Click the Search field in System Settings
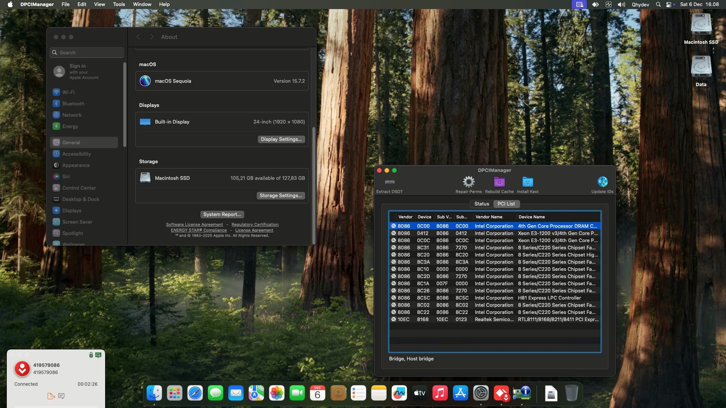 click(x=87, y=52)
